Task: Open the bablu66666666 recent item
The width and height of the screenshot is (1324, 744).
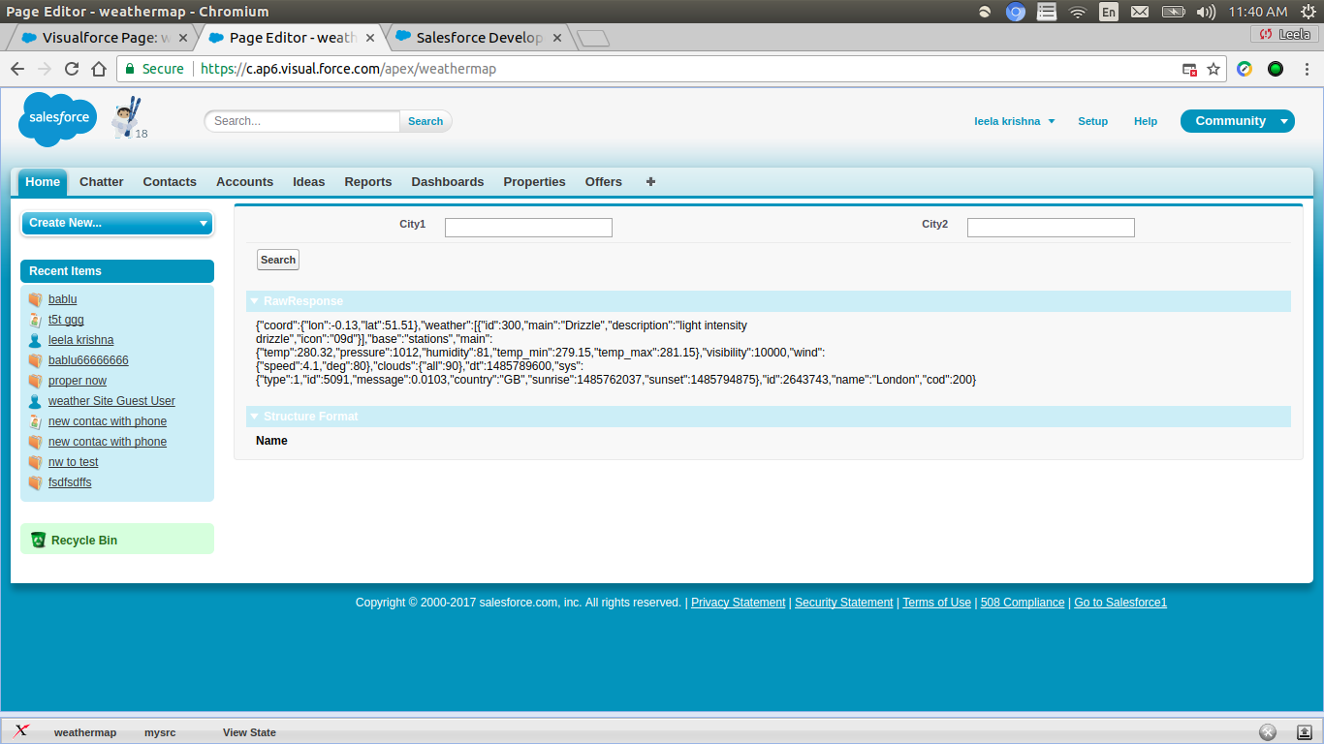Action: 88,360
